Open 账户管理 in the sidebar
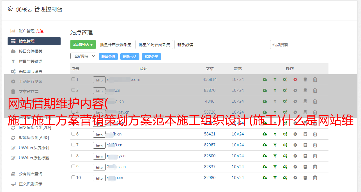This screenshot has height=192, width=361. point(26,31)
